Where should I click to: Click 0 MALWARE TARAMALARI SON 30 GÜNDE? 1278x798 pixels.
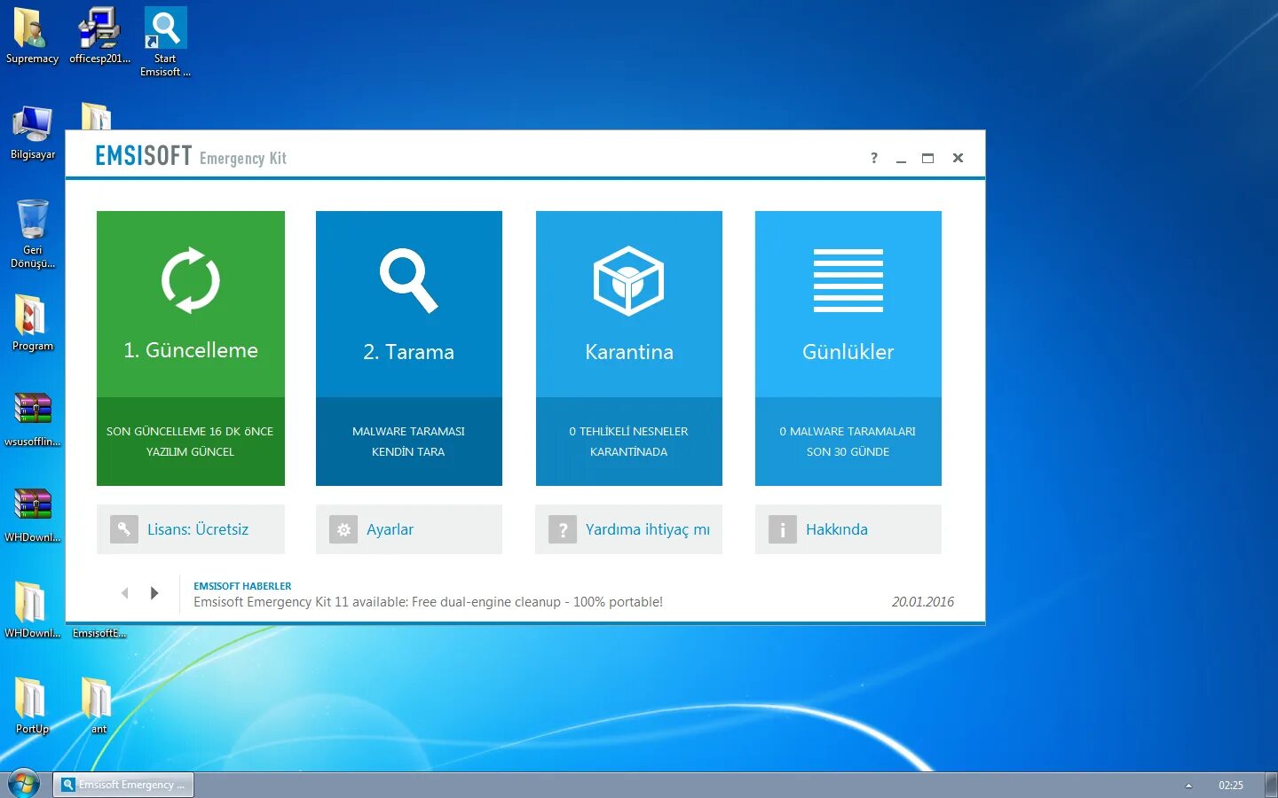pos(848,442)
